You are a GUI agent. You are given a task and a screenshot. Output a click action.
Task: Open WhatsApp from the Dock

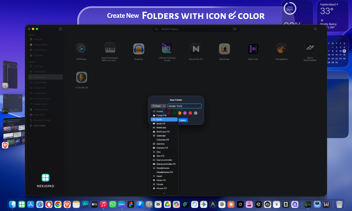pos(113,205)
